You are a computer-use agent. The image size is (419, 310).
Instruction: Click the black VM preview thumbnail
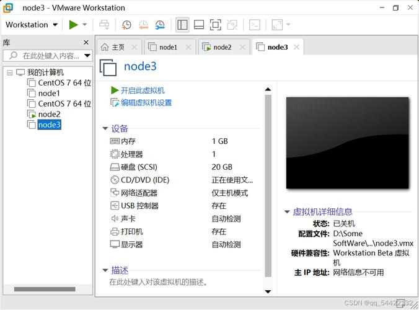tap(347, 143)
